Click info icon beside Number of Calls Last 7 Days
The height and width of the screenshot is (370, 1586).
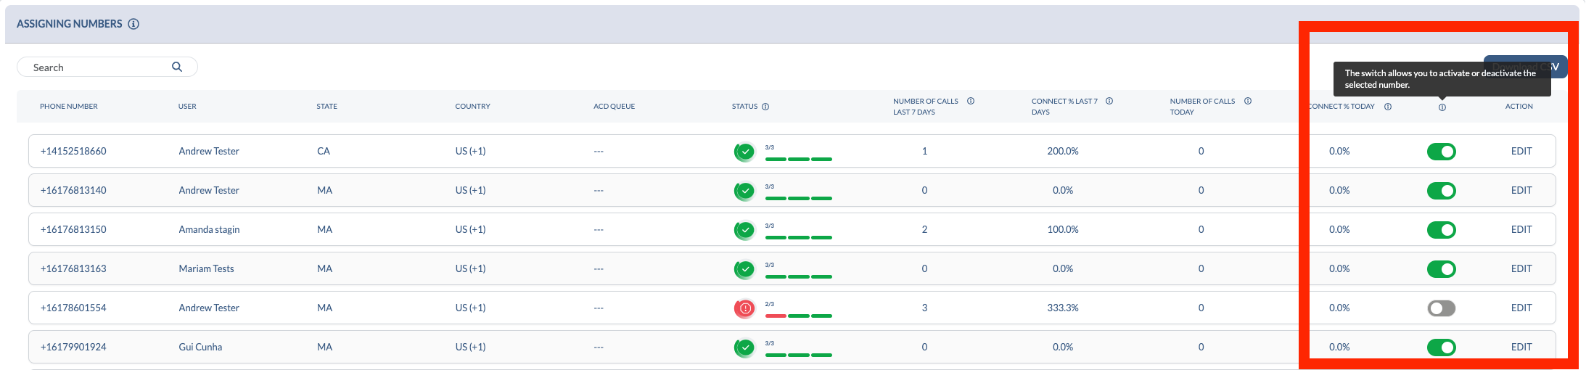coord(971,101)
